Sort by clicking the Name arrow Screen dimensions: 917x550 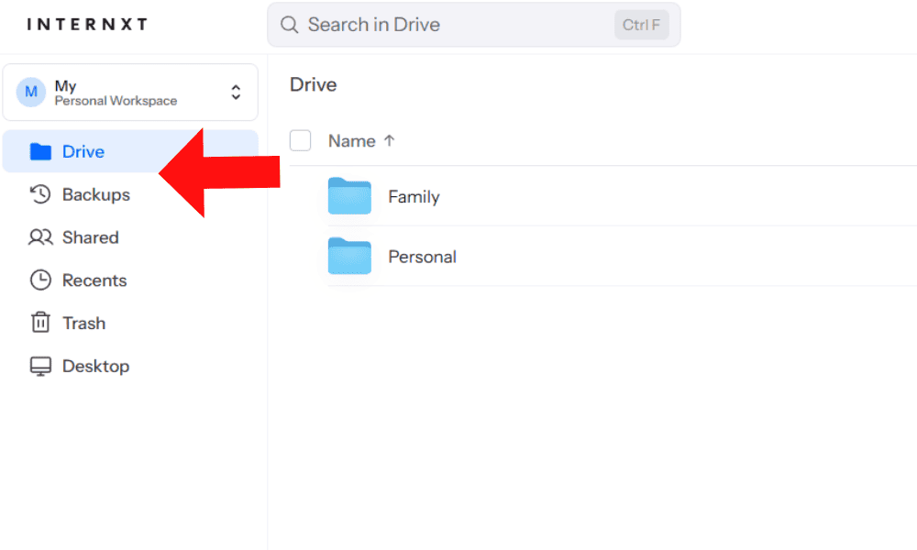389,140
